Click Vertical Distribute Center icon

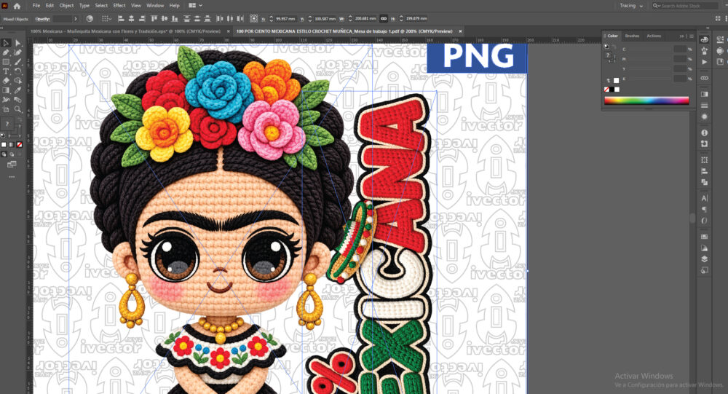click(197, 19)
